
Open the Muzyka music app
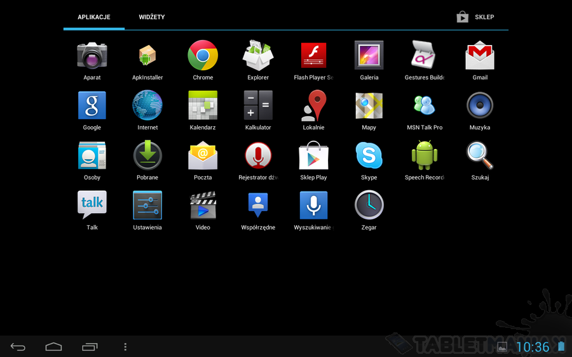point(480,105)
